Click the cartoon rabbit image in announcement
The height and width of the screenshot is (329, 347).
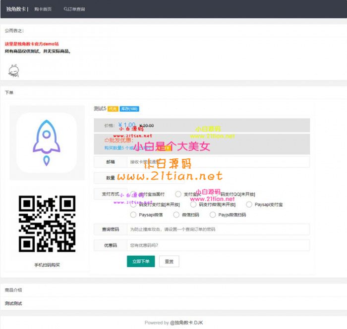[x=13, y=70]
